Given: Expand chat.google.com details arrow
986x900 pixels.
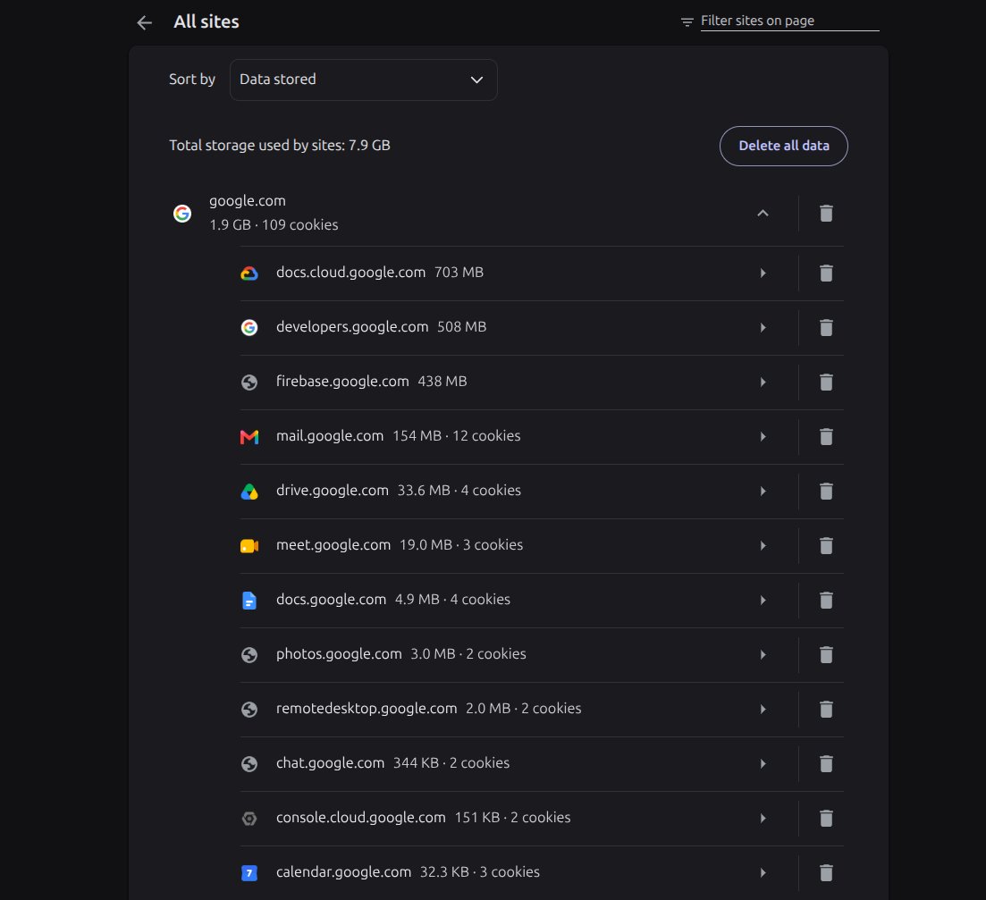Looking at the screenshot, I should pos(763,763).
